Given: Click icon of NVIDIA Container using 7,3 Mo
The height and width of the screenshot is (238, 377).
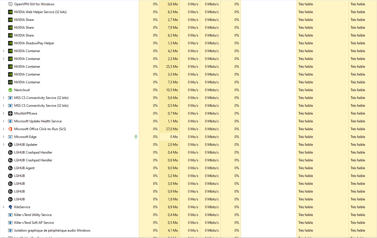Looking at the screenshot, I should [10, 82].
